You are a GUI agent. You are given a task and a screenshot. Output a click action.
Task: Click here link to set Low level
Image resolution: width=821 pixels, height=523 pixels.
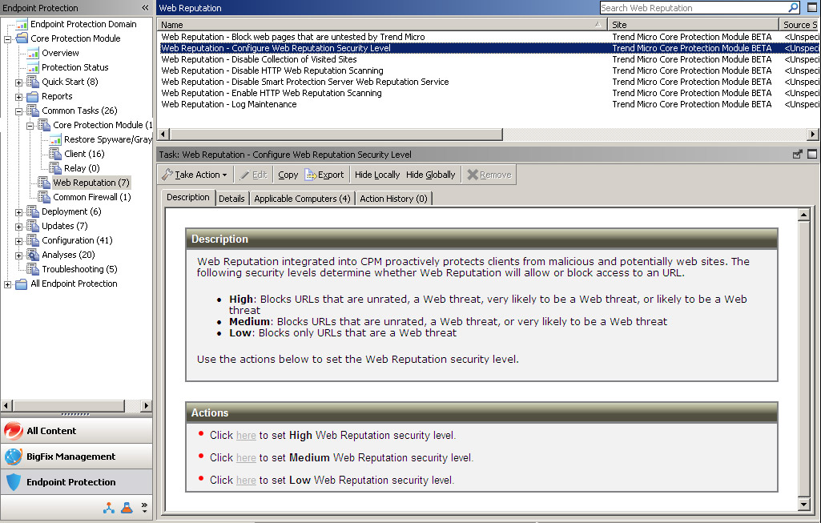click(246, 481)
